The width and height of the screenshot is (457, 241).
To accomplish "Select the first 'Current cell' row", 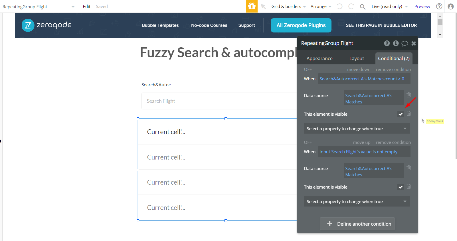I will pos(217,132).
